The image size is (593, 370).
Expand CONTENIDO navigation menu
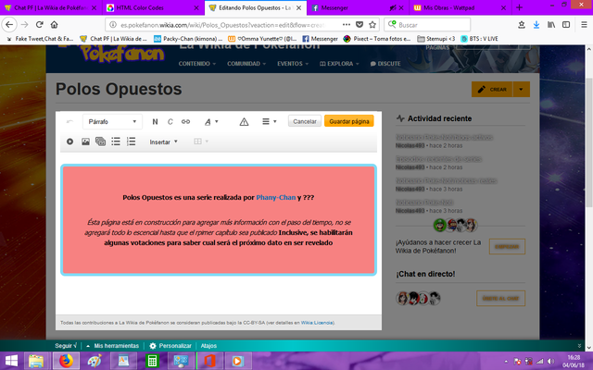197,64
